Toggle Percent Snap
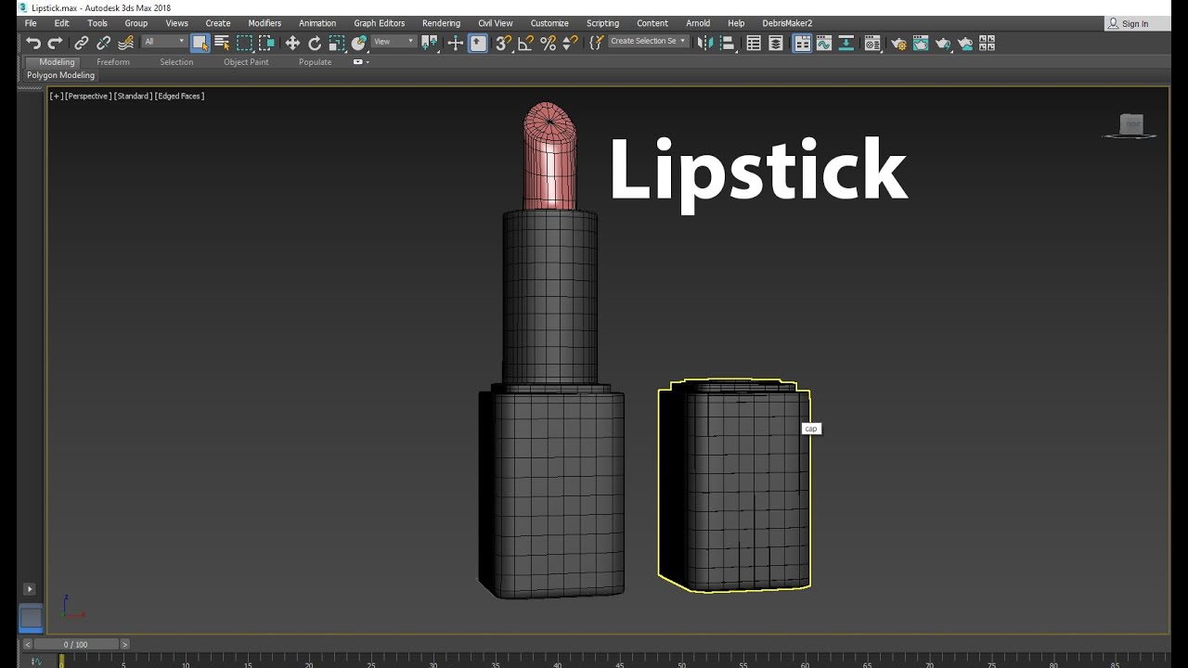 tap(548, 43)
